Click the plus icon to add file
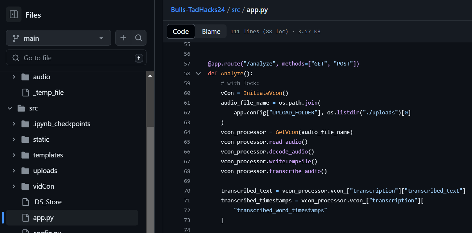Image resolution: width=472 pixels, height=233 pixels. (123, 38)
